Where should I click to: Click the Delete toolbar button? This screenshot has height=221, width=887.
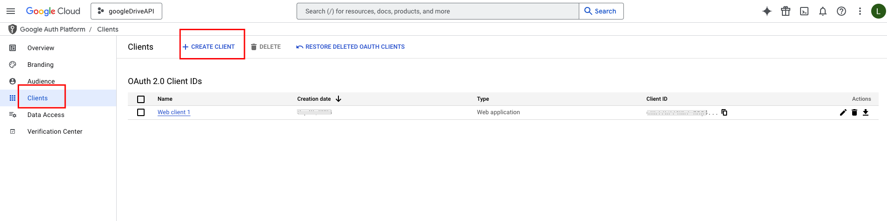pos(265,47)
